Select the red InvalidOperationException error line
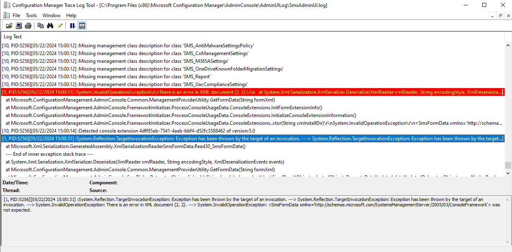The height and width of the screenshot is (252, 512). pos(253,92)
